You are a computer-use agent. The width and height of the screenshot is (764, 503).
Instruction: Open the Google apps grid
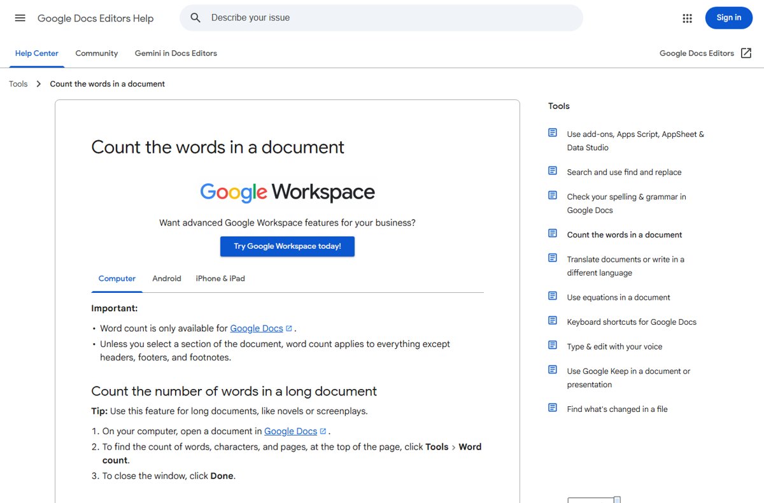pos(687,18)
